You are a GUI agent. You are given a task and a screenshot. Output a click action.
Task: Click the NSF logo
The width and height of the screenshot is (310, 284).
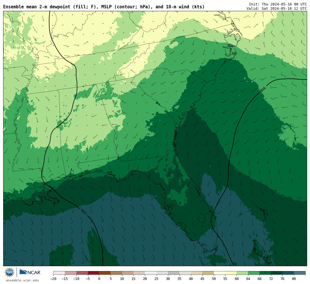point(9,272)
